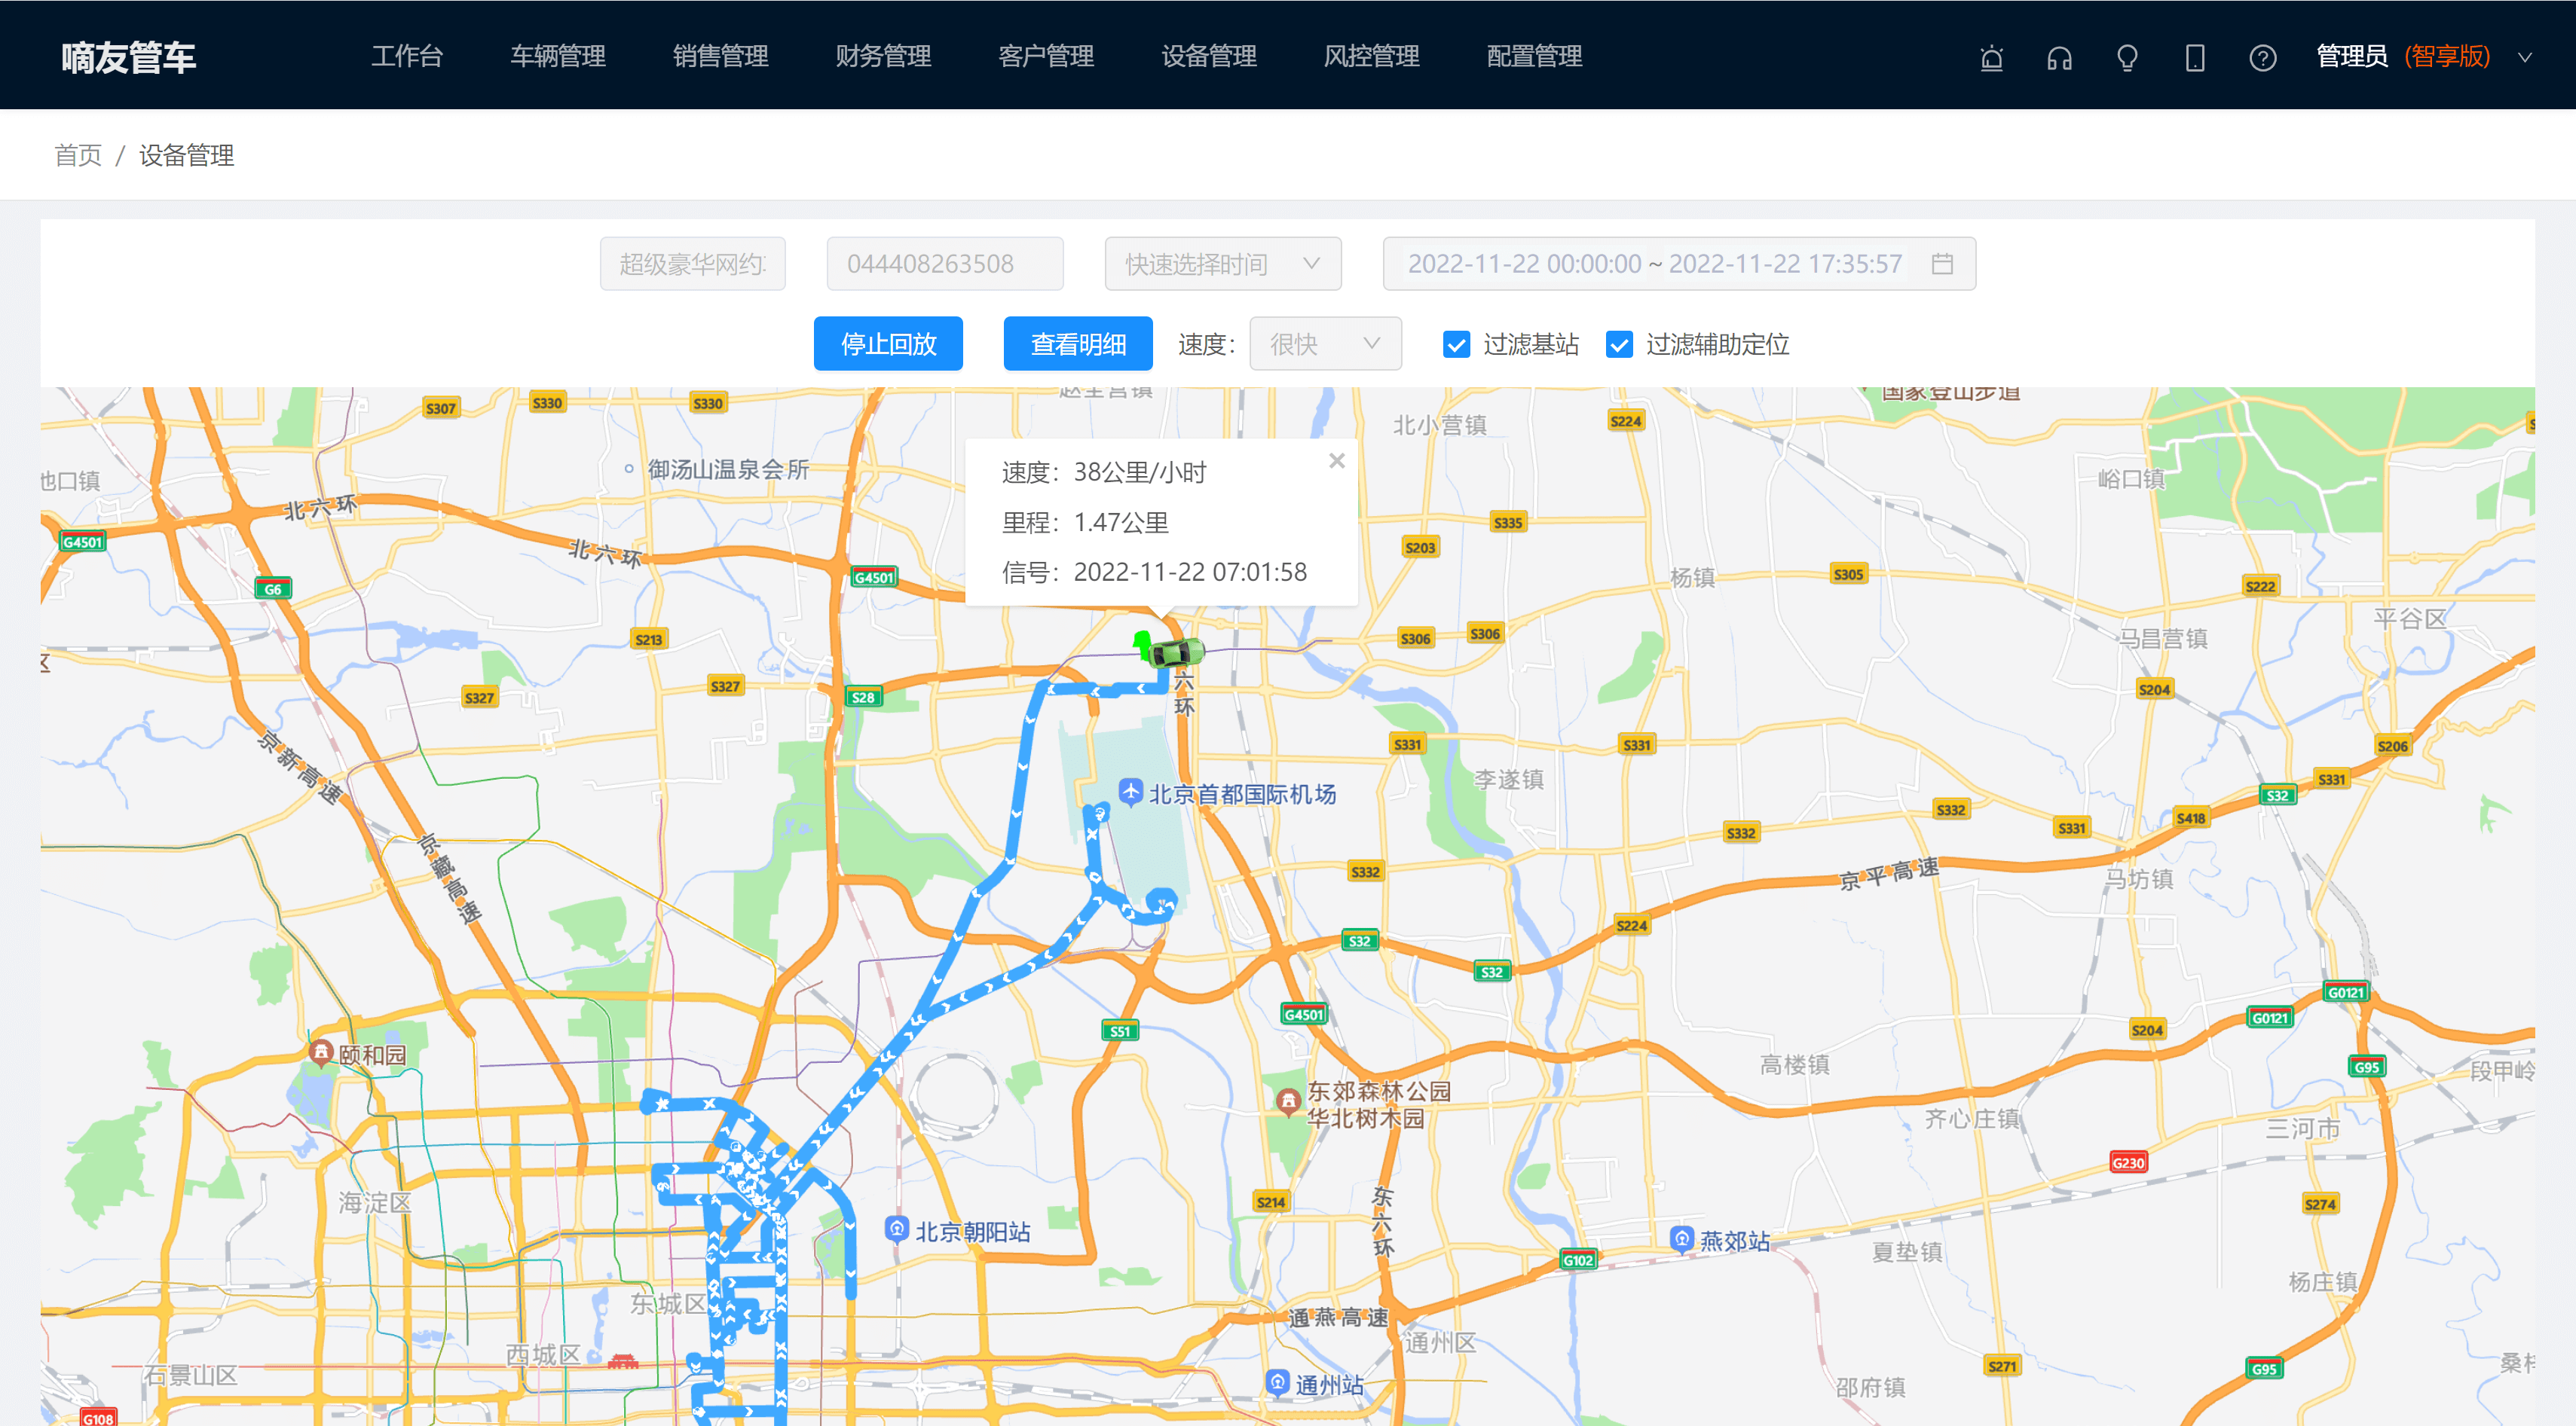Click the Summer Palace landmark icon
This screenshot has height=1426, width=2576.
coord(321,1052)
